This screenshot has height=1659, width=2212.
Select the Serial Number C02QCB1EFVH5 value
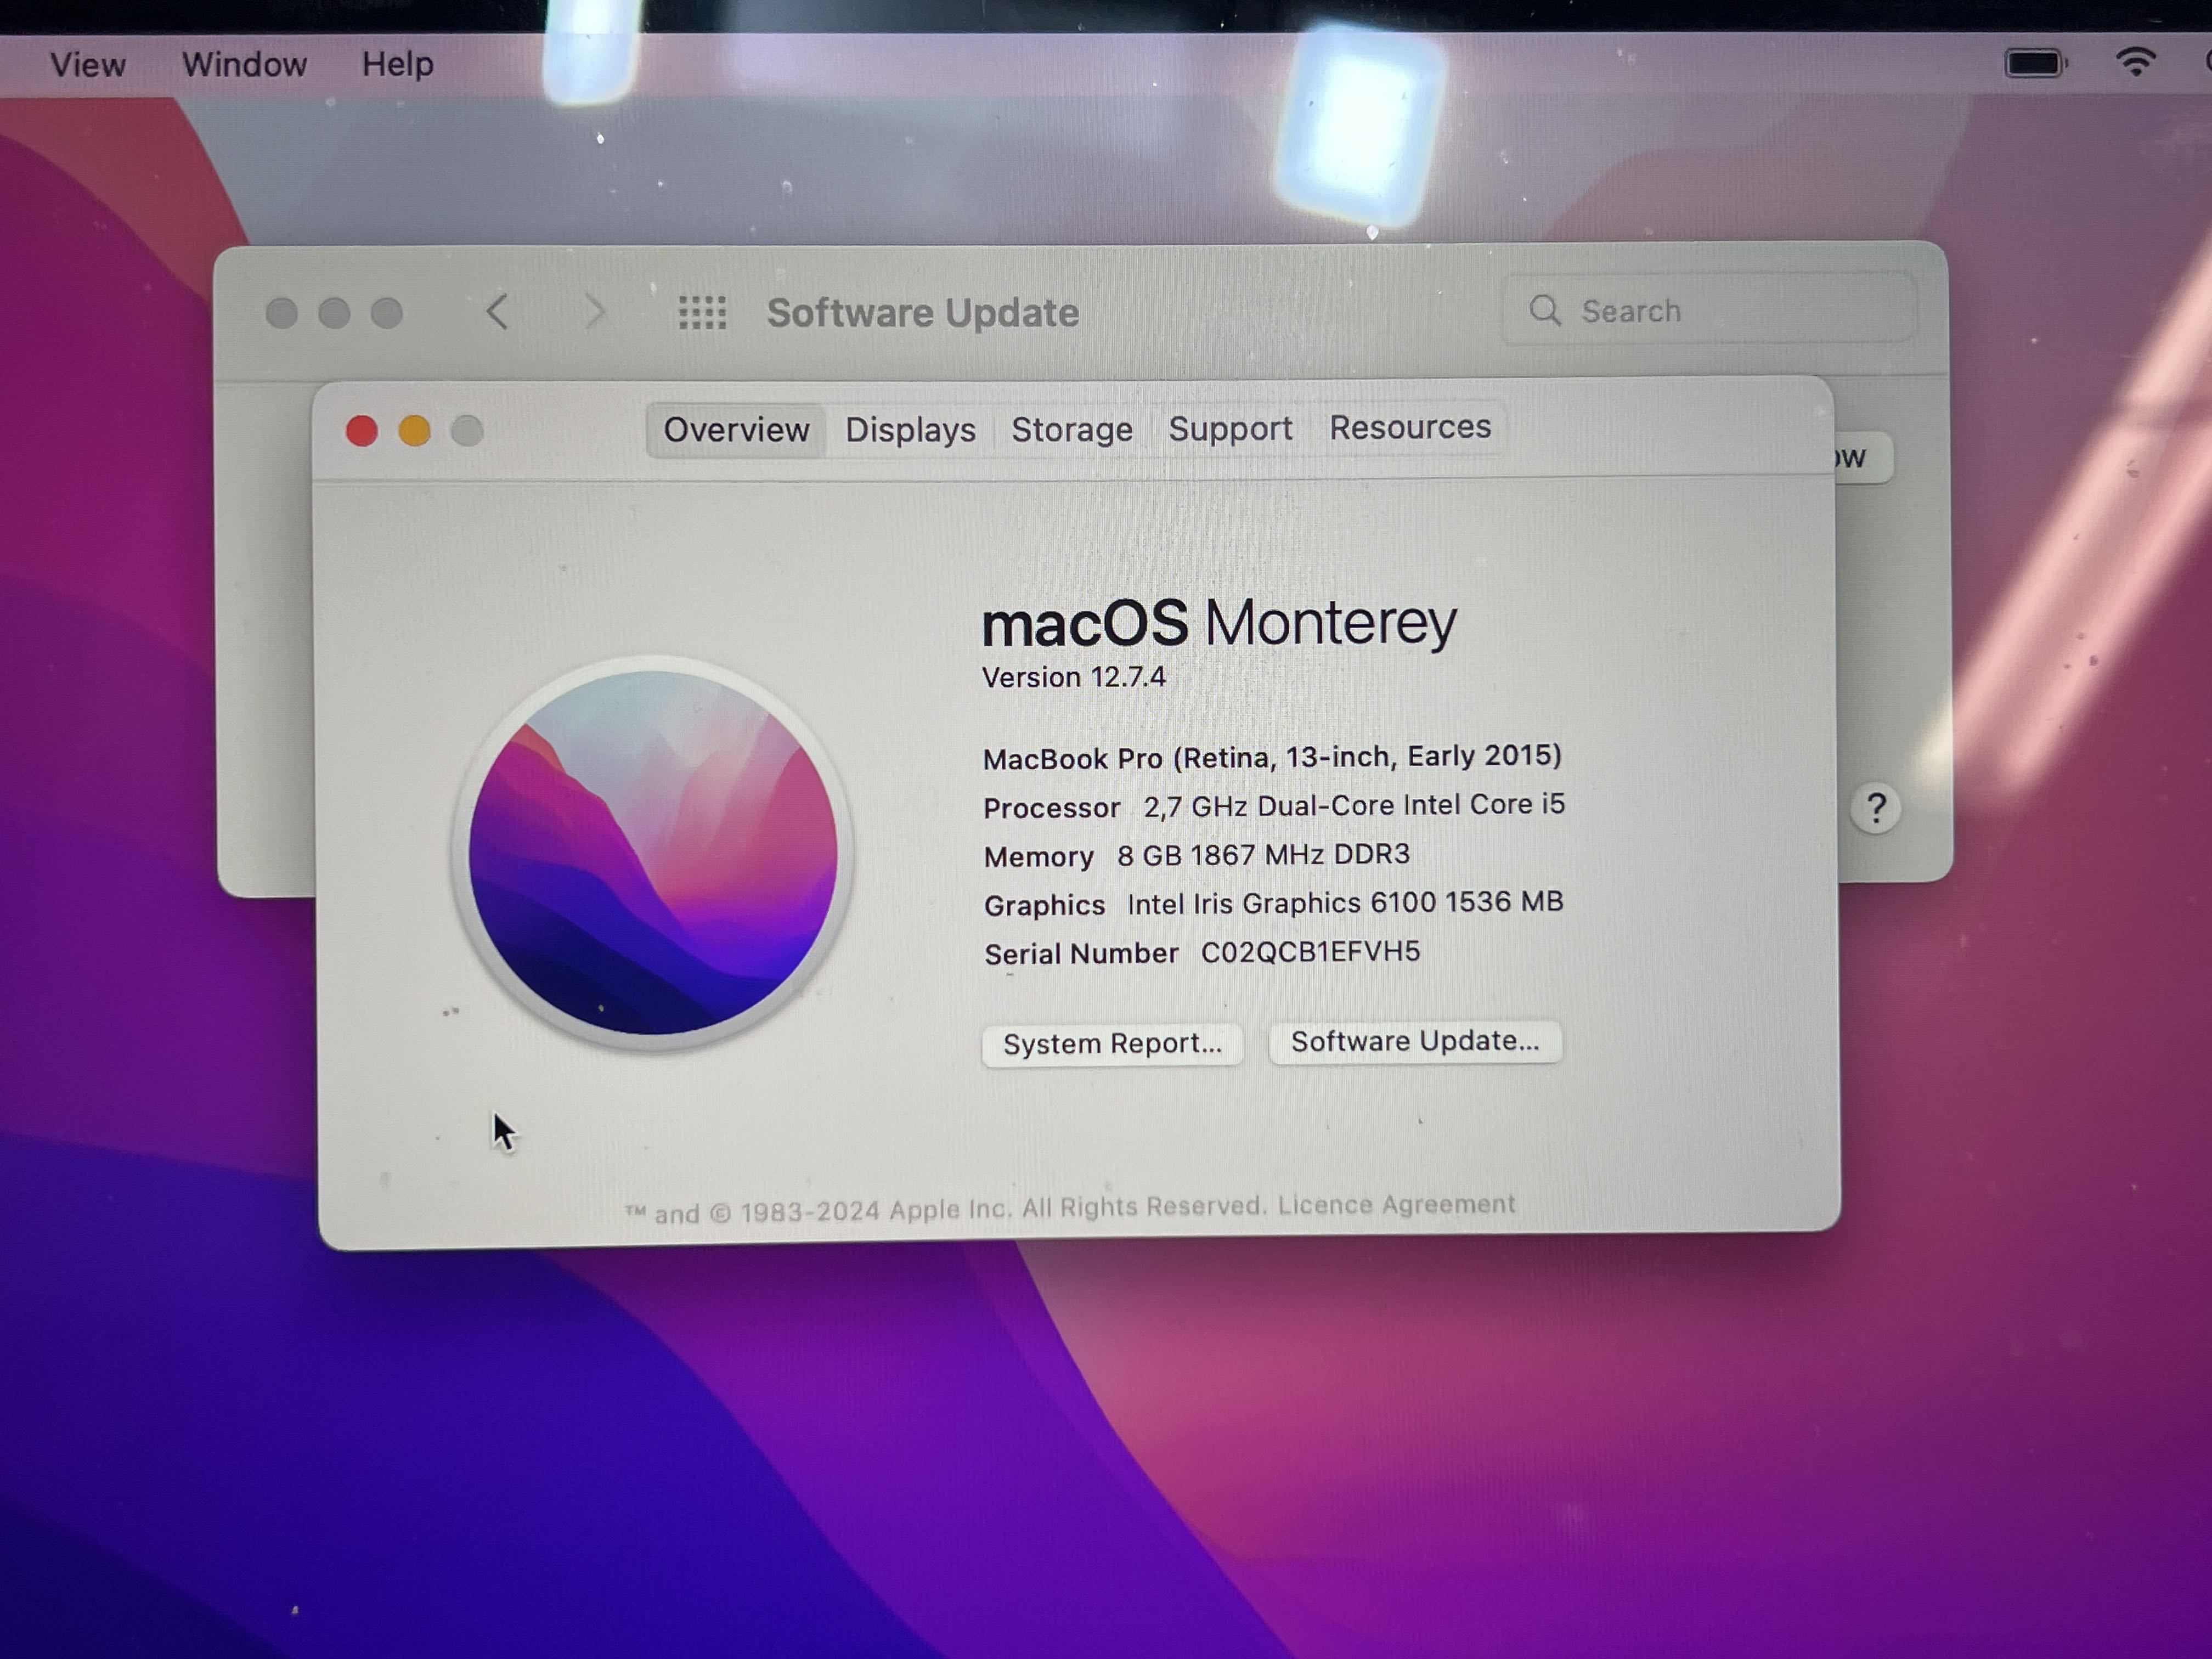coord(1310,952)
